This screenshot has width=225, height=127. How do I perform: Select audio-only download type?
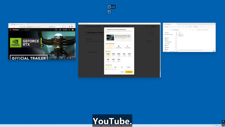click(119, 47)
